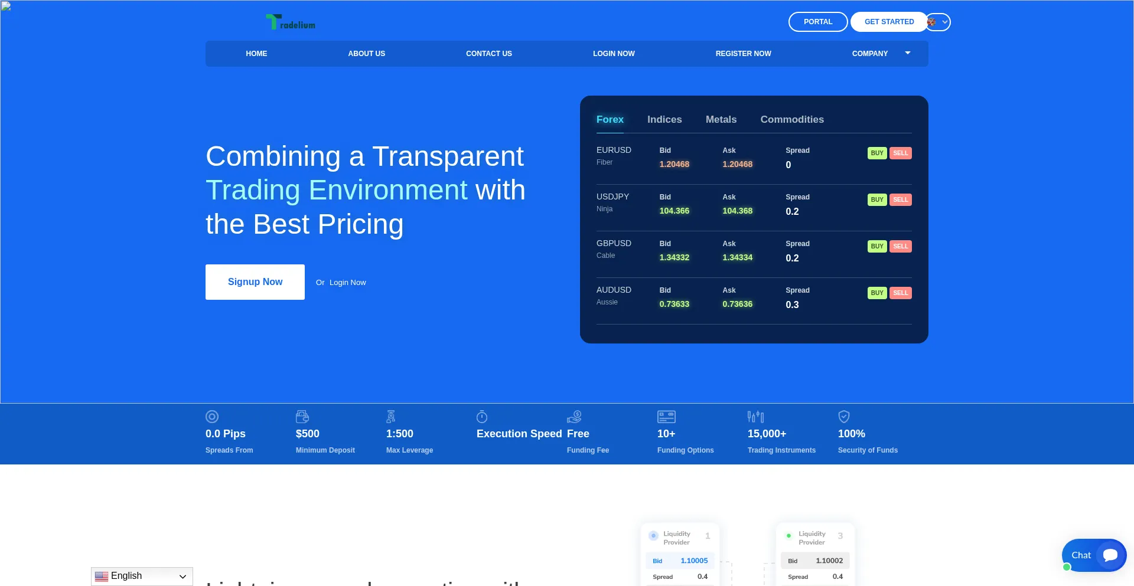This screenshot has width=1134, height=586.
Task: Open the flag language selector in header
Action: point(938,22)
